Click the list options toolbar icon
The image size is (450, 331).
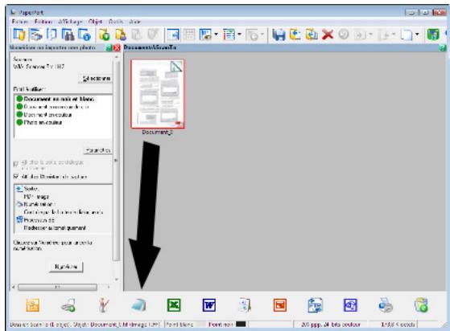[x=229, y=35]
